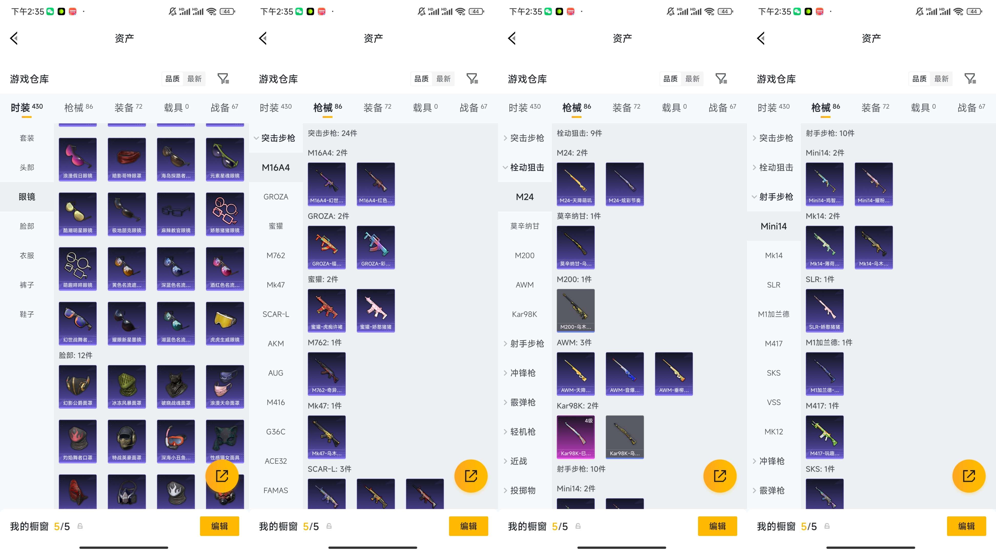The height and width of the screenshot is (553, 996).
Task: Open the 浪漫假日眼镜 pink glasses item
Action: click(x=78, y=159)
